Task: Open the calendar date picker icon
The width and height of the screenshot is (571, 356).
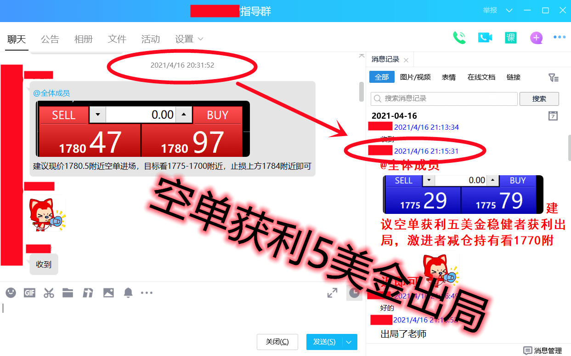Action: 553,116
